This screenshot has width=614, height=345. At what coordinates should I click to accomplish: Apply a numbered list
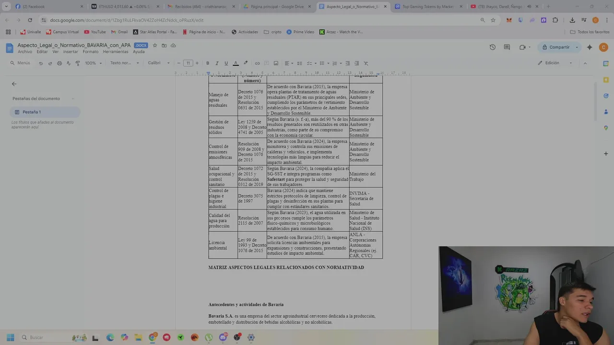pyautogui.click(x=335, y=63)
